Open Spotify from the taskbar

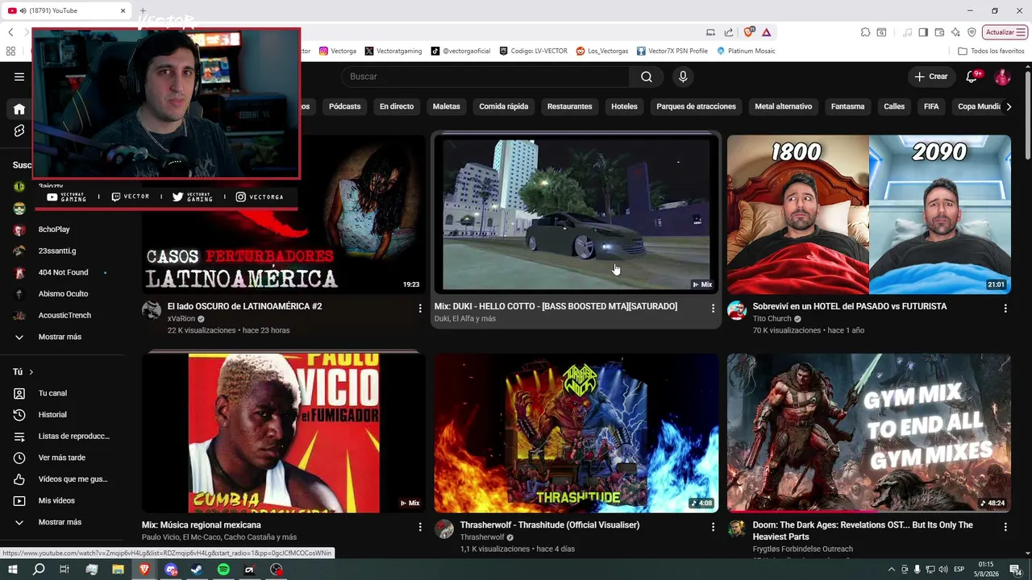[223, 570]
